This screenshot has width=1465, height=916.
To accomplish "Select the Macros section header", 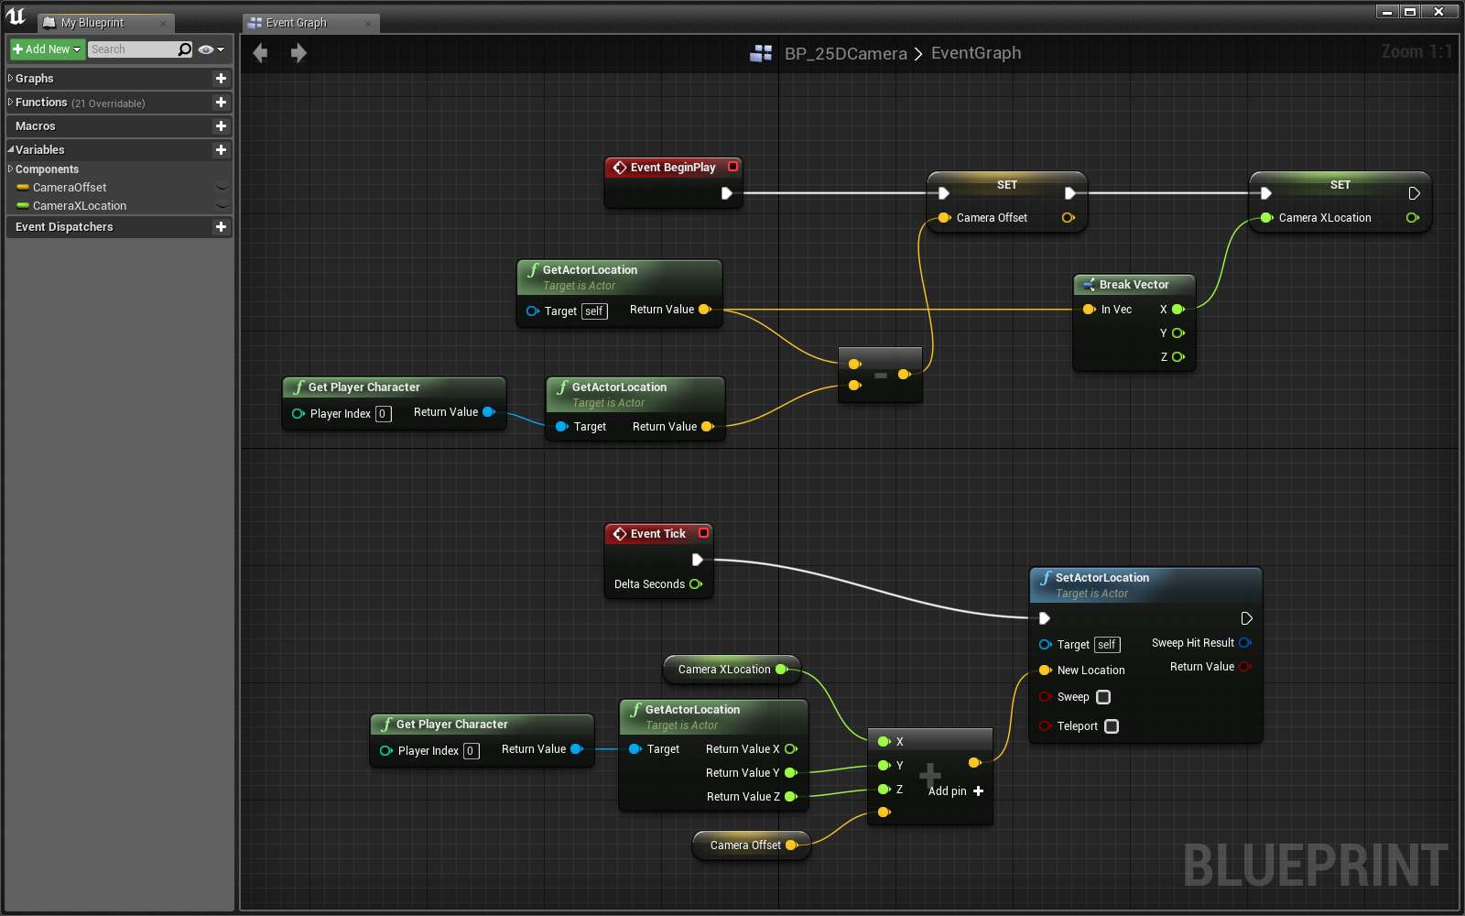I will pyautogui.click(x=119, y=126).
